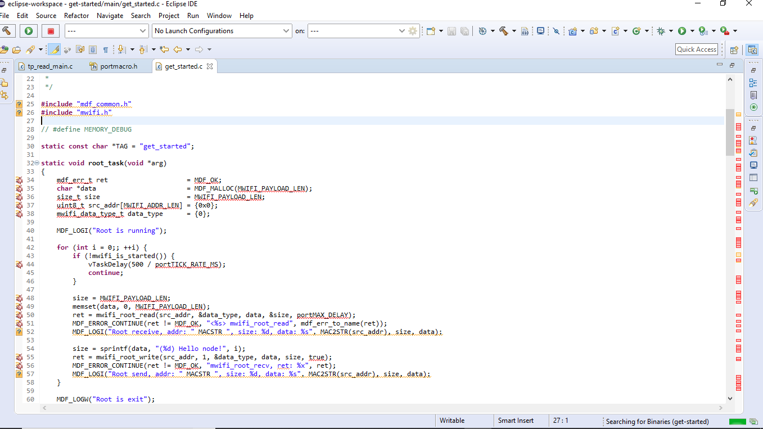Click the New C Source File icon
The image size is (763, 429).
[x=615, y=31]
